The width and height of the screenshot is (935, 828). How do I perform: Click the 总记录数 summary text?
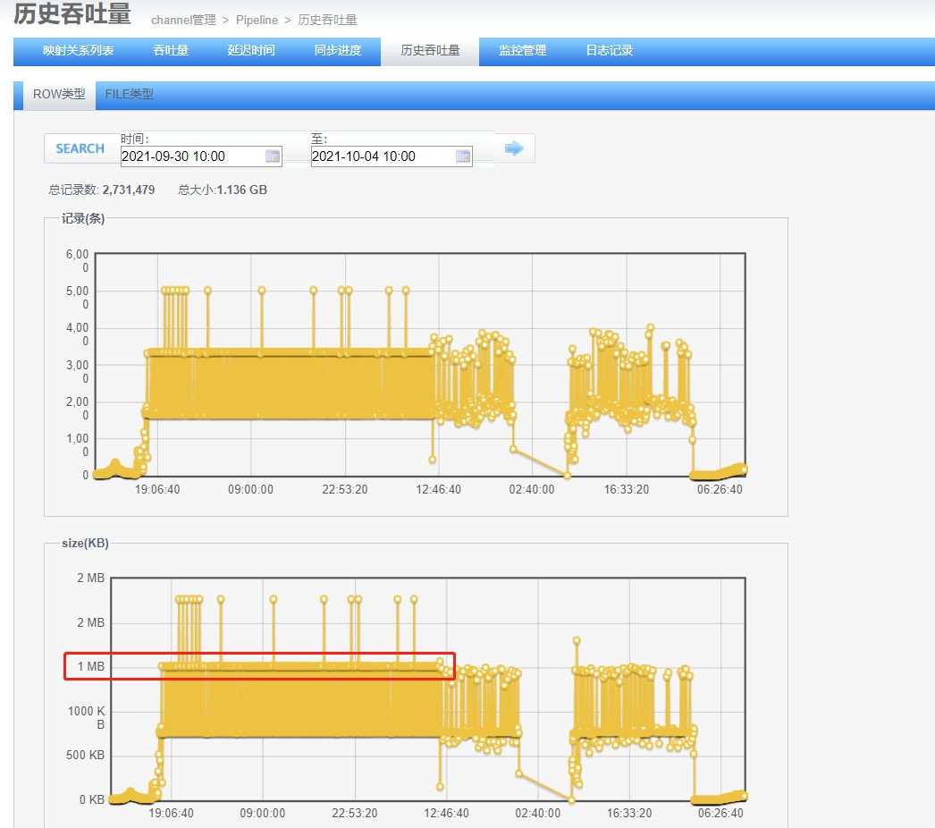click(x=72, y=190)
